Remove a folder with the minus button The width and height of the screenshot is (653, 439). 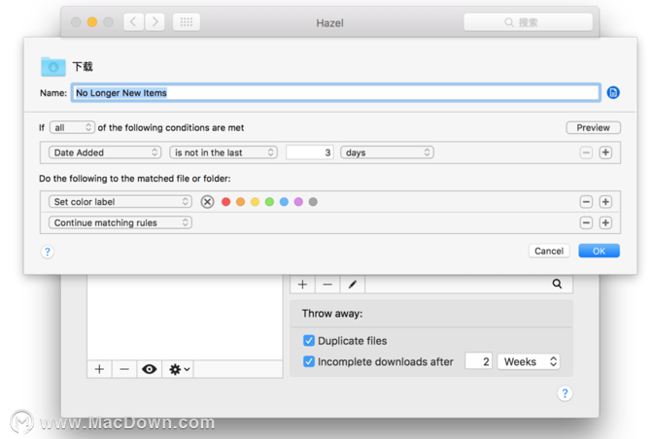point(124,369)
